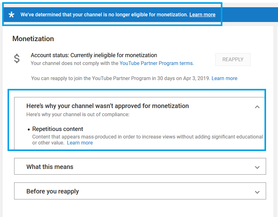Screen dimensions: 278x217
Task: Click the dollar sign monetization icon
Action: click(x=17, y=58)
